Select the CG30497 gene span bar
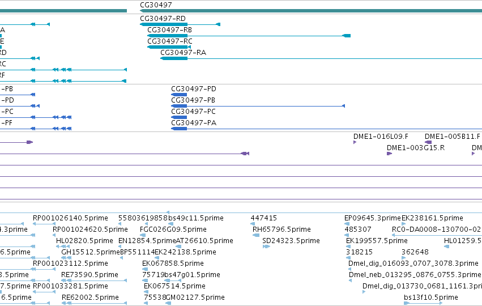The height and width of the screenshot is (306, 482). coord(311,11)
